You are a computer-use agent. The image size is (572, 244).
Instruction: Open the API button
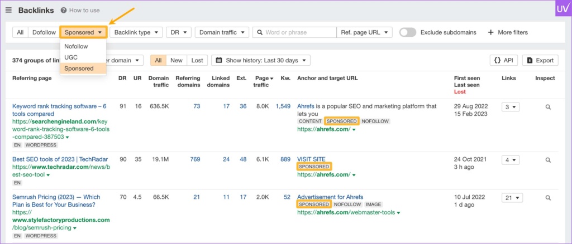pyautogui.click(x=504, y=60)
